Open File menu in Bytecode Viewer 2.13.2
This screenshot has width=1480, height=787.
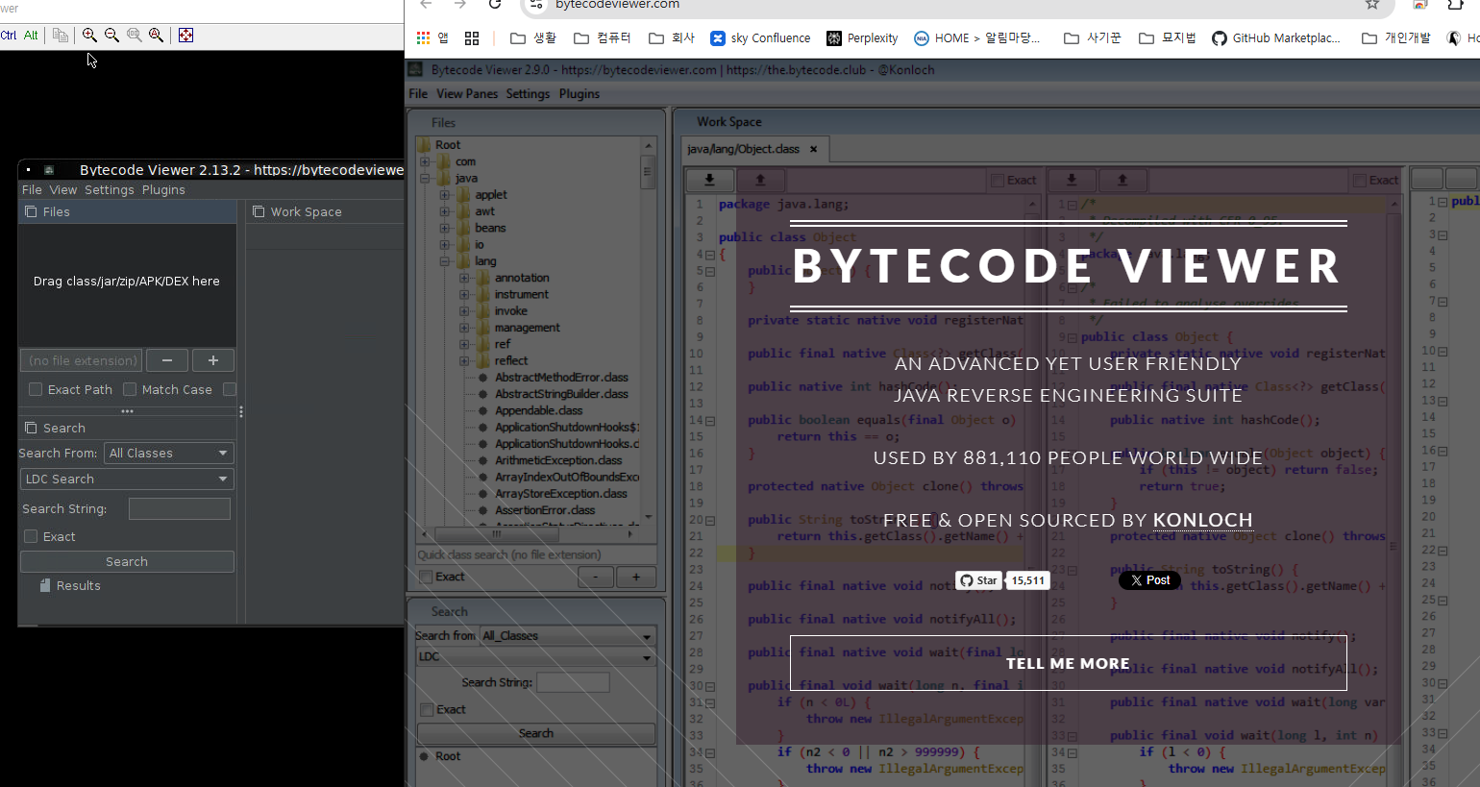32,189
